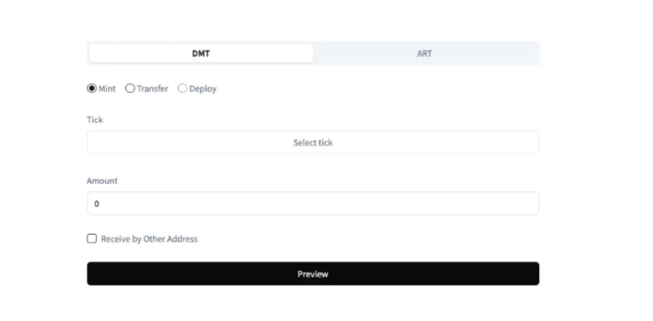Screen dimensions: 653x321
Task: Click the Select tick placeholder text
Action: pos(313,142)
